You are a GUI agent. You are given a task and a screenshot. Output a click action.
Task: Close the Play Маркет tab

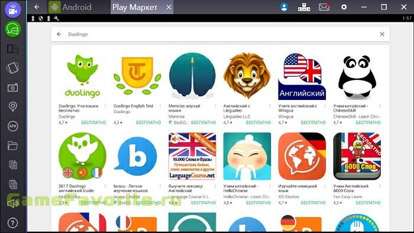(x=169, y=7)
